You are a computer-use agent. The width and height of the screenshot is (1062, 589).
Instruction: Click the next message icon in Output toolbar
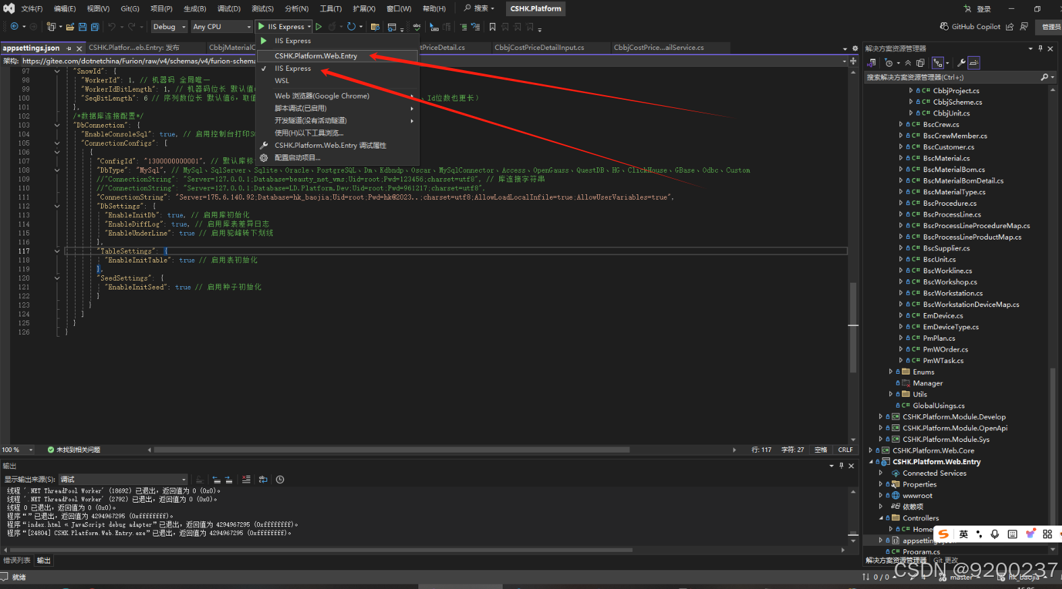coord(229,480)
